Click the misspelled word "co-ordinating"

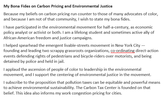point(123,51)
